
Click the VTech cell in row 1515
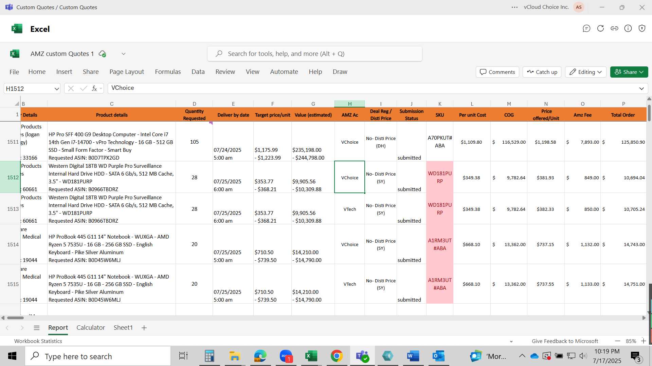coord(349,284)
